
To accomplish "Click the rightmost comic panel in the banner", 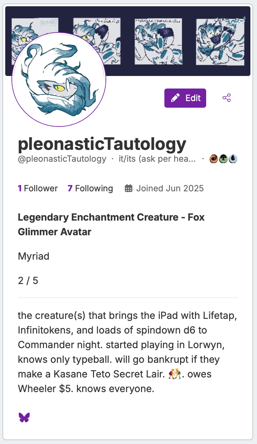I will pos(220,40).
